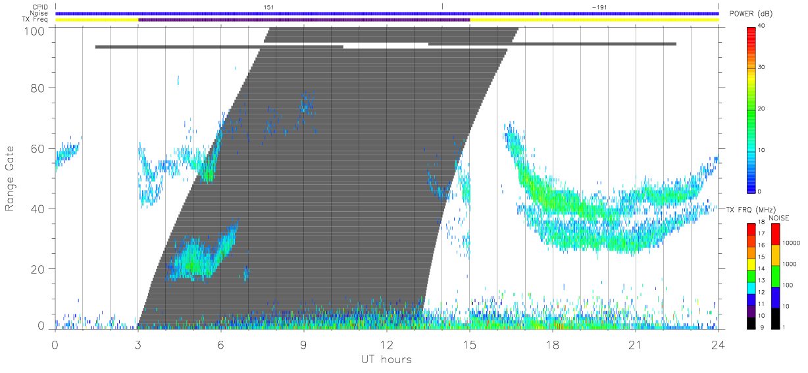The height and width of the screenshot is (373, 808).
Task: Click the Noise row label above the plot
Action: pos(39,13)
